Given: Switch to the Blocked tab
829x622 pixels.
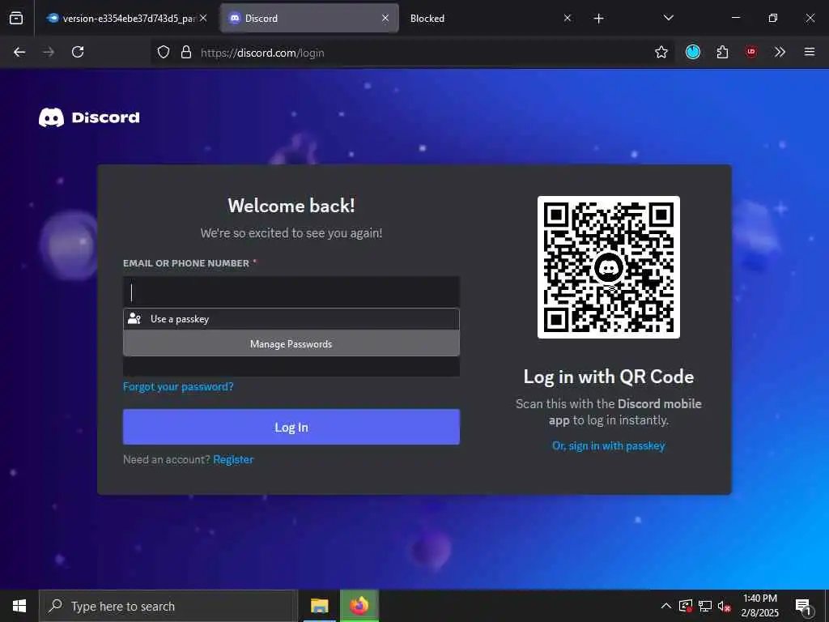Looking at the screenshot, I should click(489, 19).
